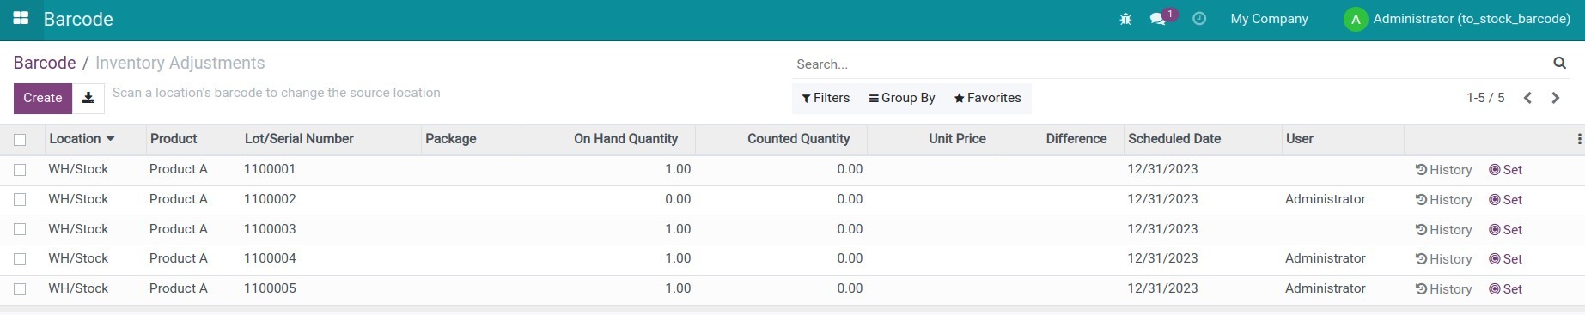Open the My Company switcher

(x=1269, y=19)
